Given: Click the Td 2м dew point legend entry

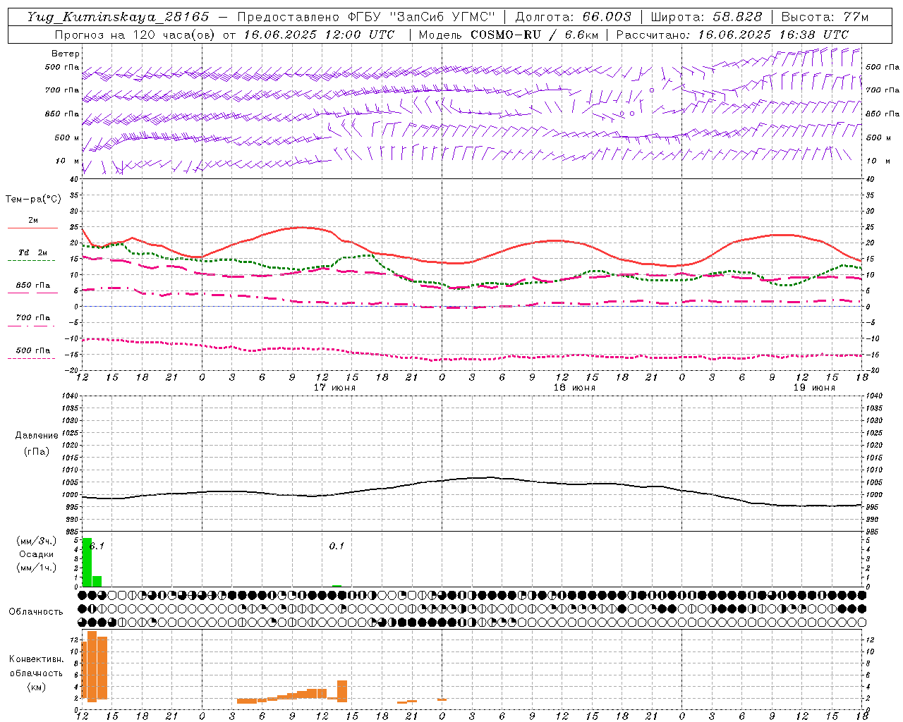Looking at the screenshot, I should [x=32, y=252].
